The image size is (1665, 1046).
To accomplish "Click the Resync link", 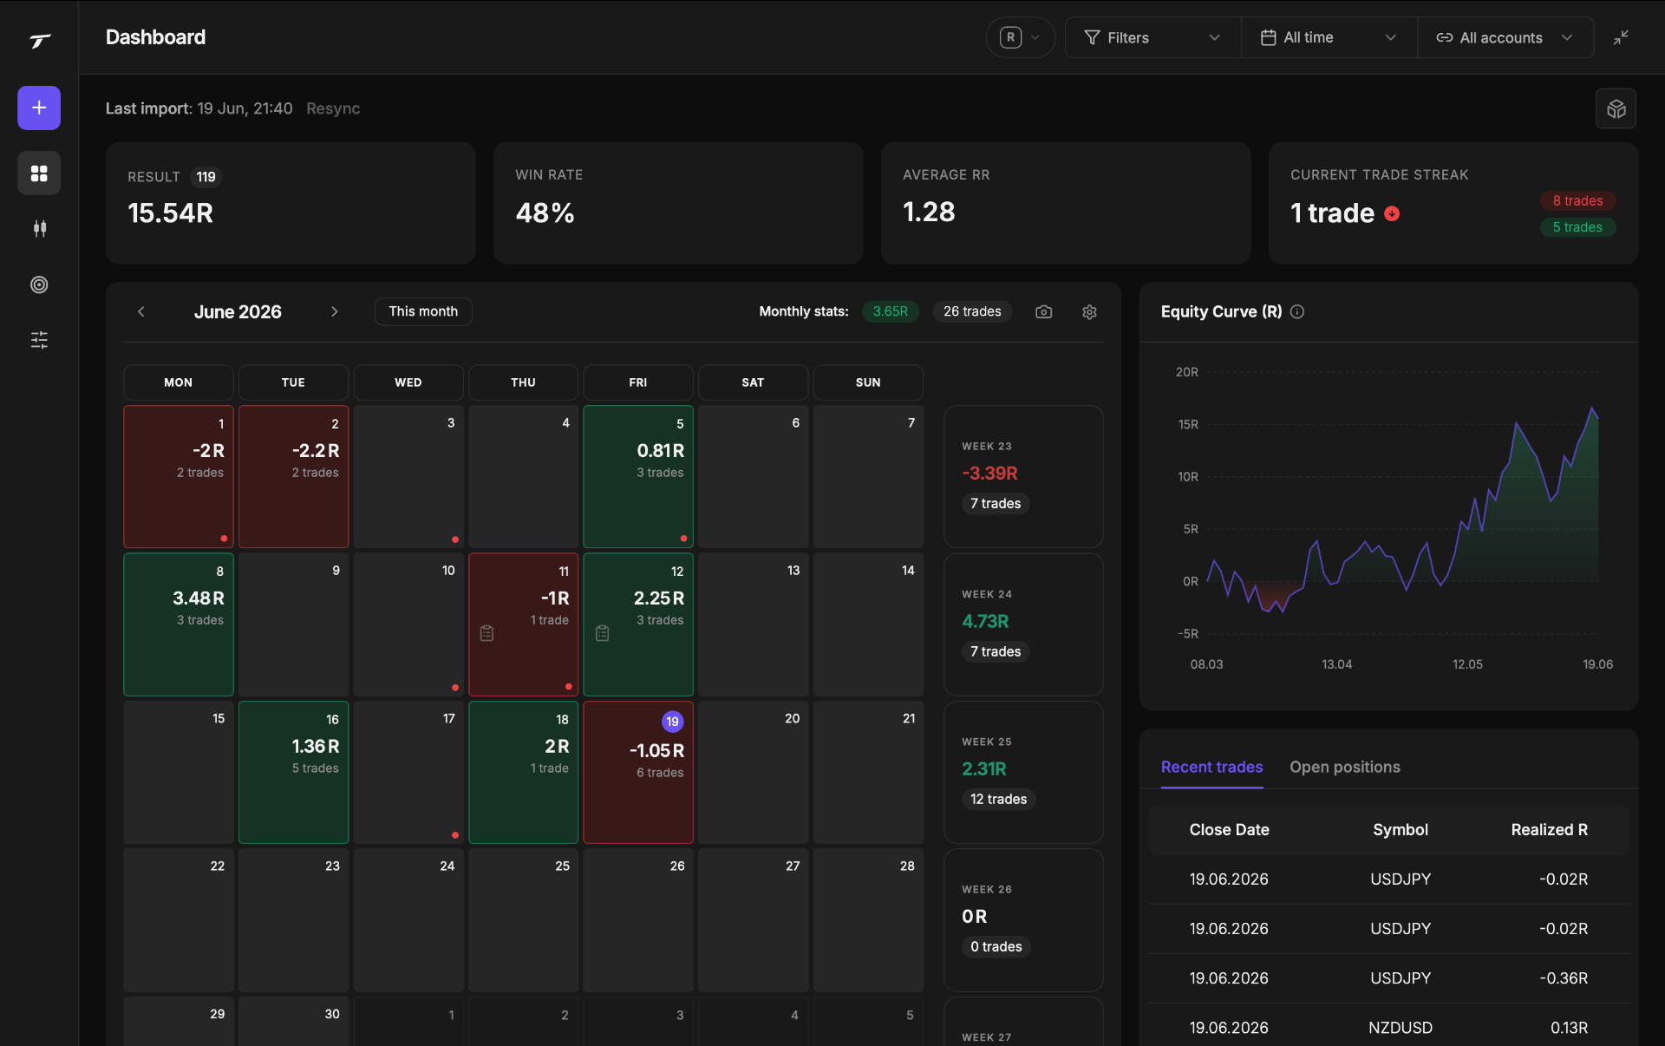I will [x=333, y=108].
